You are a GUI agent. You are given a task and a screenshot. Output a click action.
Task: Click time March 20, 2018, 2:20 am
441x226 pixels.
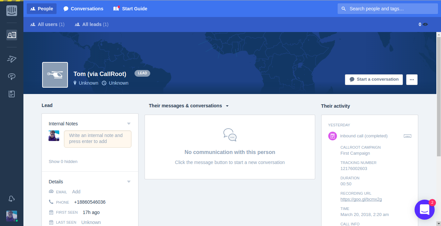pos(364,215)
